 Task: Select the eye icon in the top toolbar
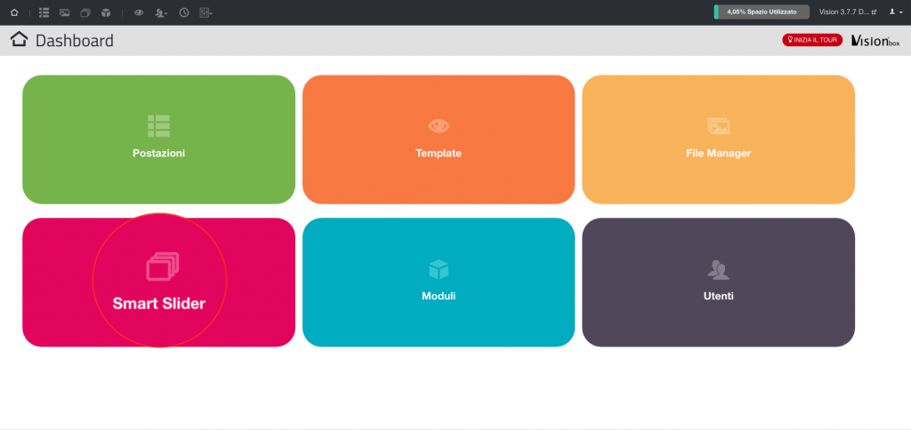(139, 12)
